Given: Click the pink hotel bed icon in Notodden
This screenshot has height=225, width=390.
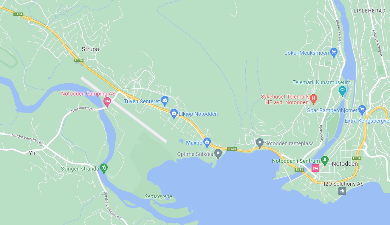Looking at the screenshot, I should (315, 168).
